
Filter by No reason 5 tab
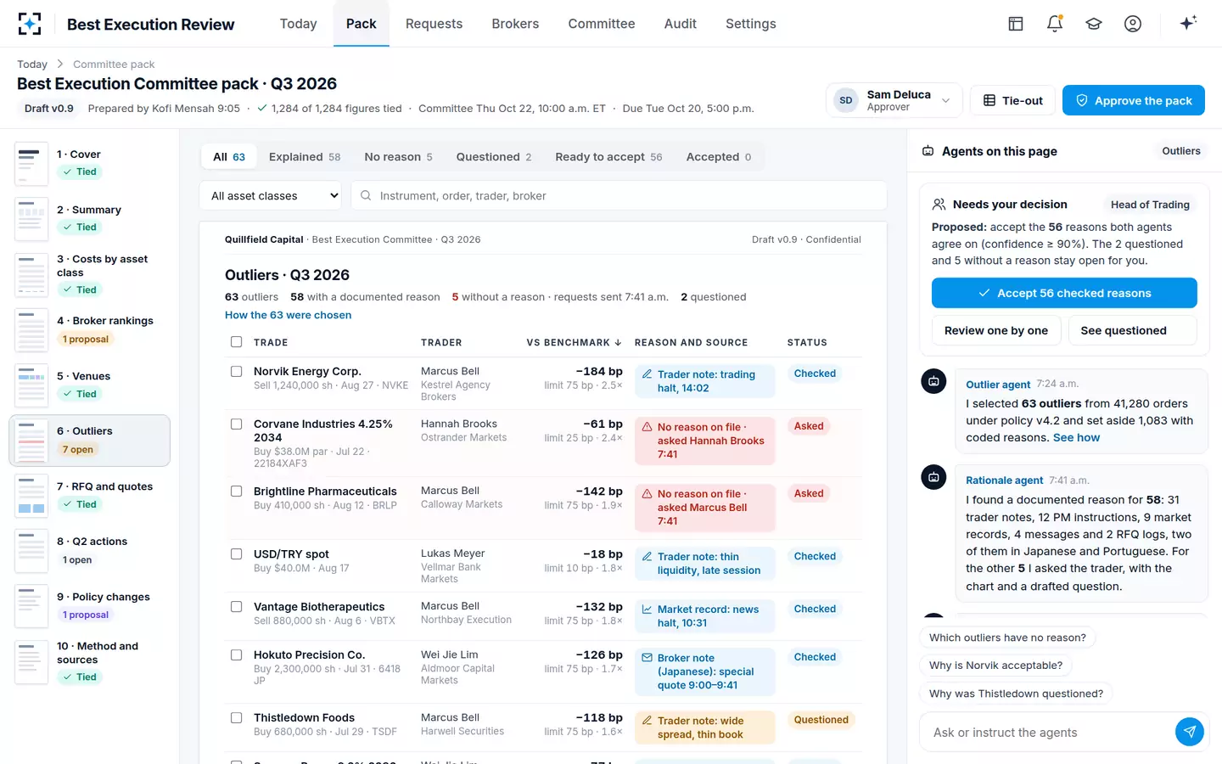(x=398, y=157)
